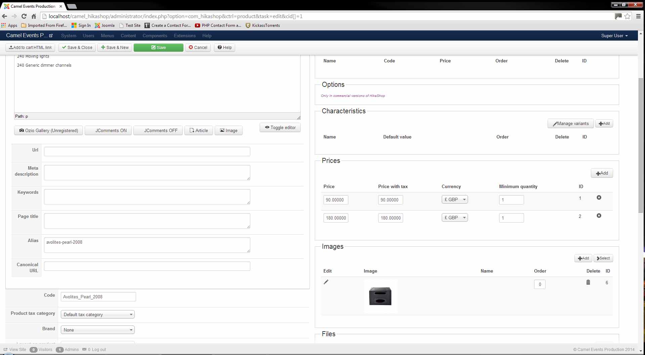Image resolution: width=645 pixels, height=355 pixels.
Task: Open the Extensions menu
Action: pos(184,36)
